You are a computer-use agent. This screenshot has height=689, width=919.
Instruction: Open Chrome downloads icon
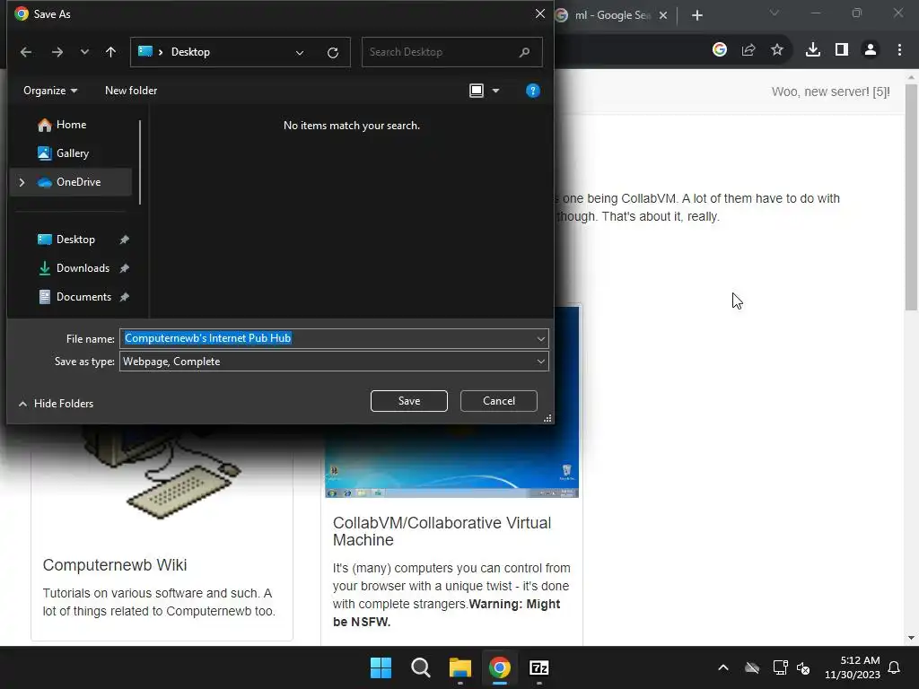click(x=813, y=50)
